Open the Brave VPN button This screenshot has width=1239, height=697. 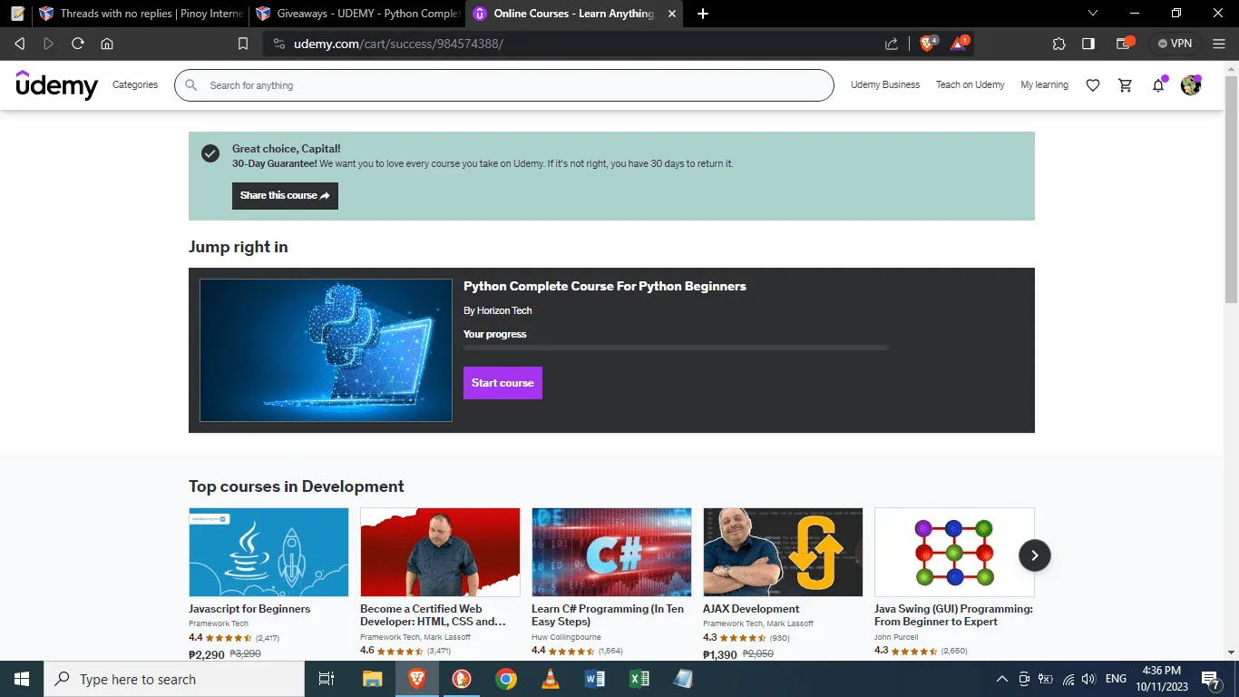point(1176,44)
